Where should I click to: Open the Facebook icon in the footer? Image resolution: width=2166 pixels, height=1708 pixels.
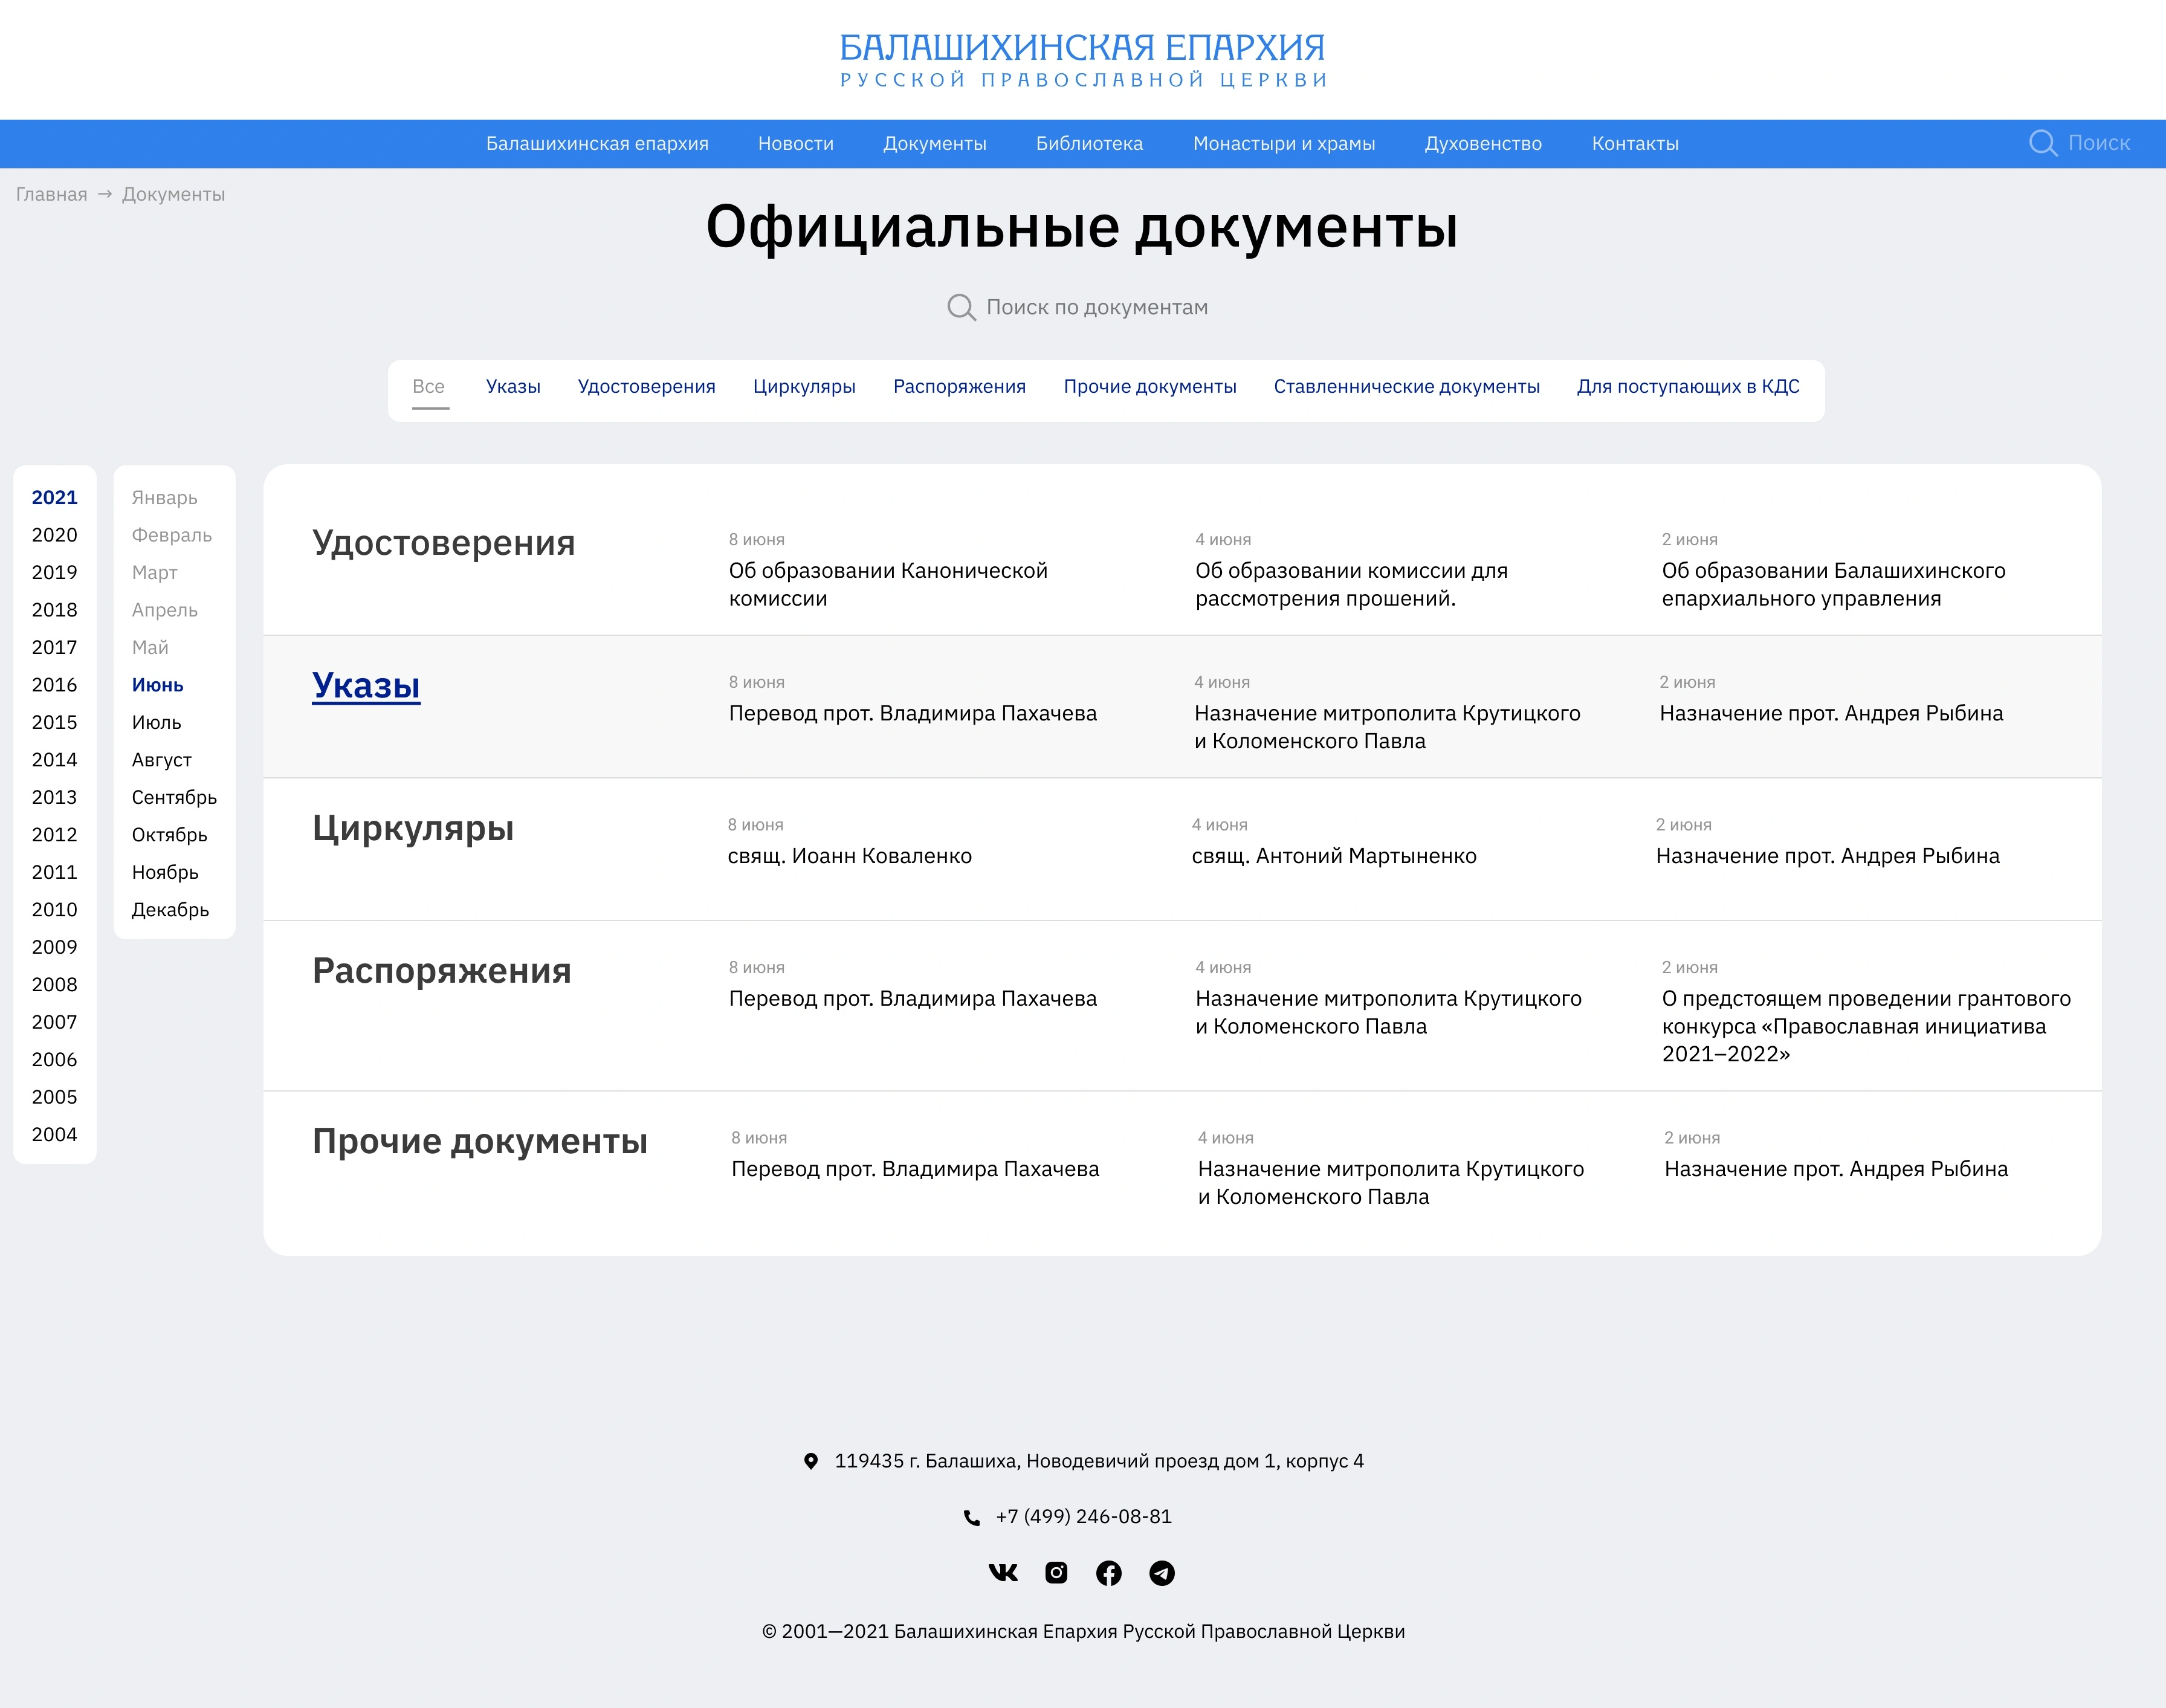click(x=1109, y=1573)
